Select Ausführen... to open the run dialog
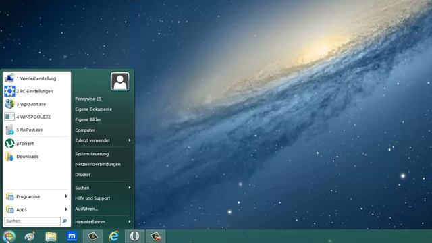This screenshot has width=432, height=243. point(86,209)
